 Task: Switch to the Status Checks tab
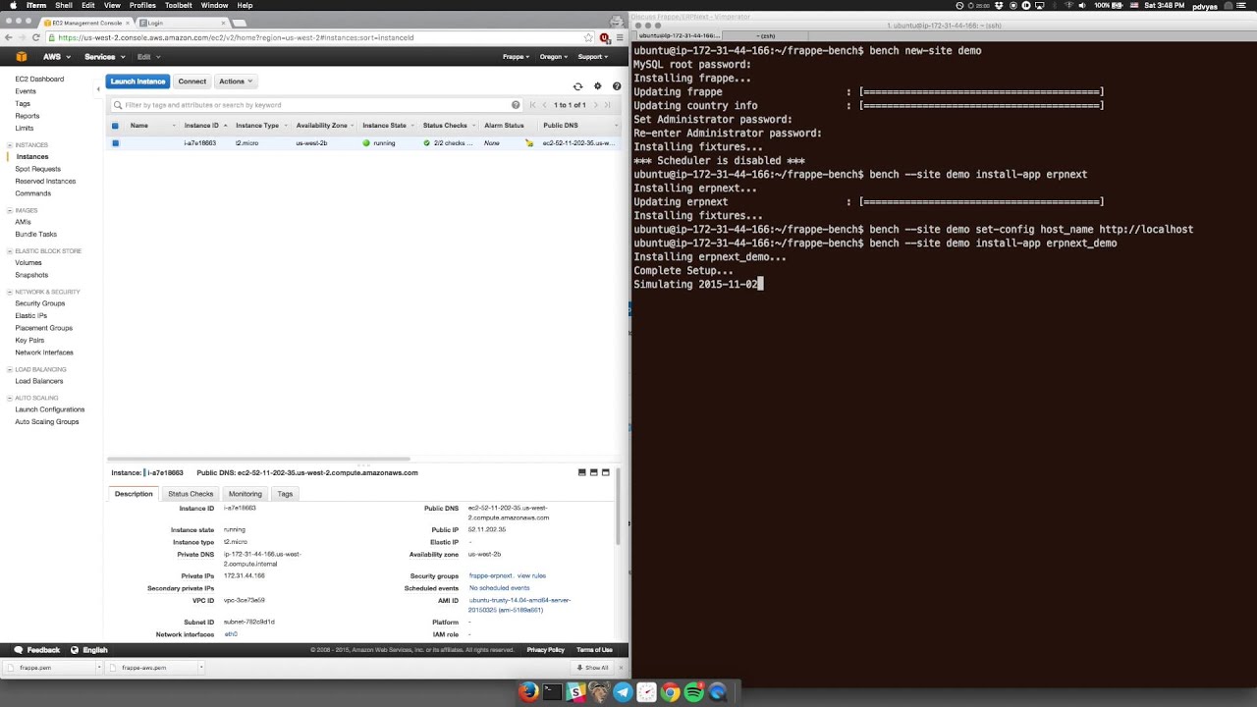(x=191, y=494)
